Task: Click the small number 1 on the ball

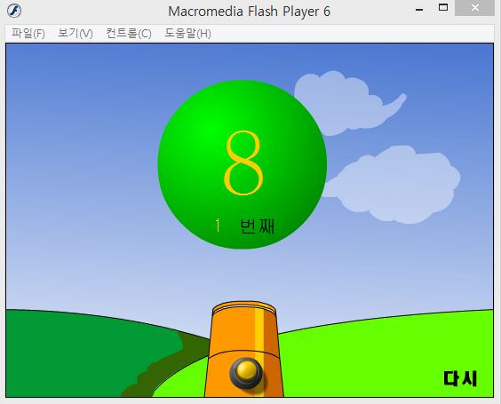Action: click(218, 226)
